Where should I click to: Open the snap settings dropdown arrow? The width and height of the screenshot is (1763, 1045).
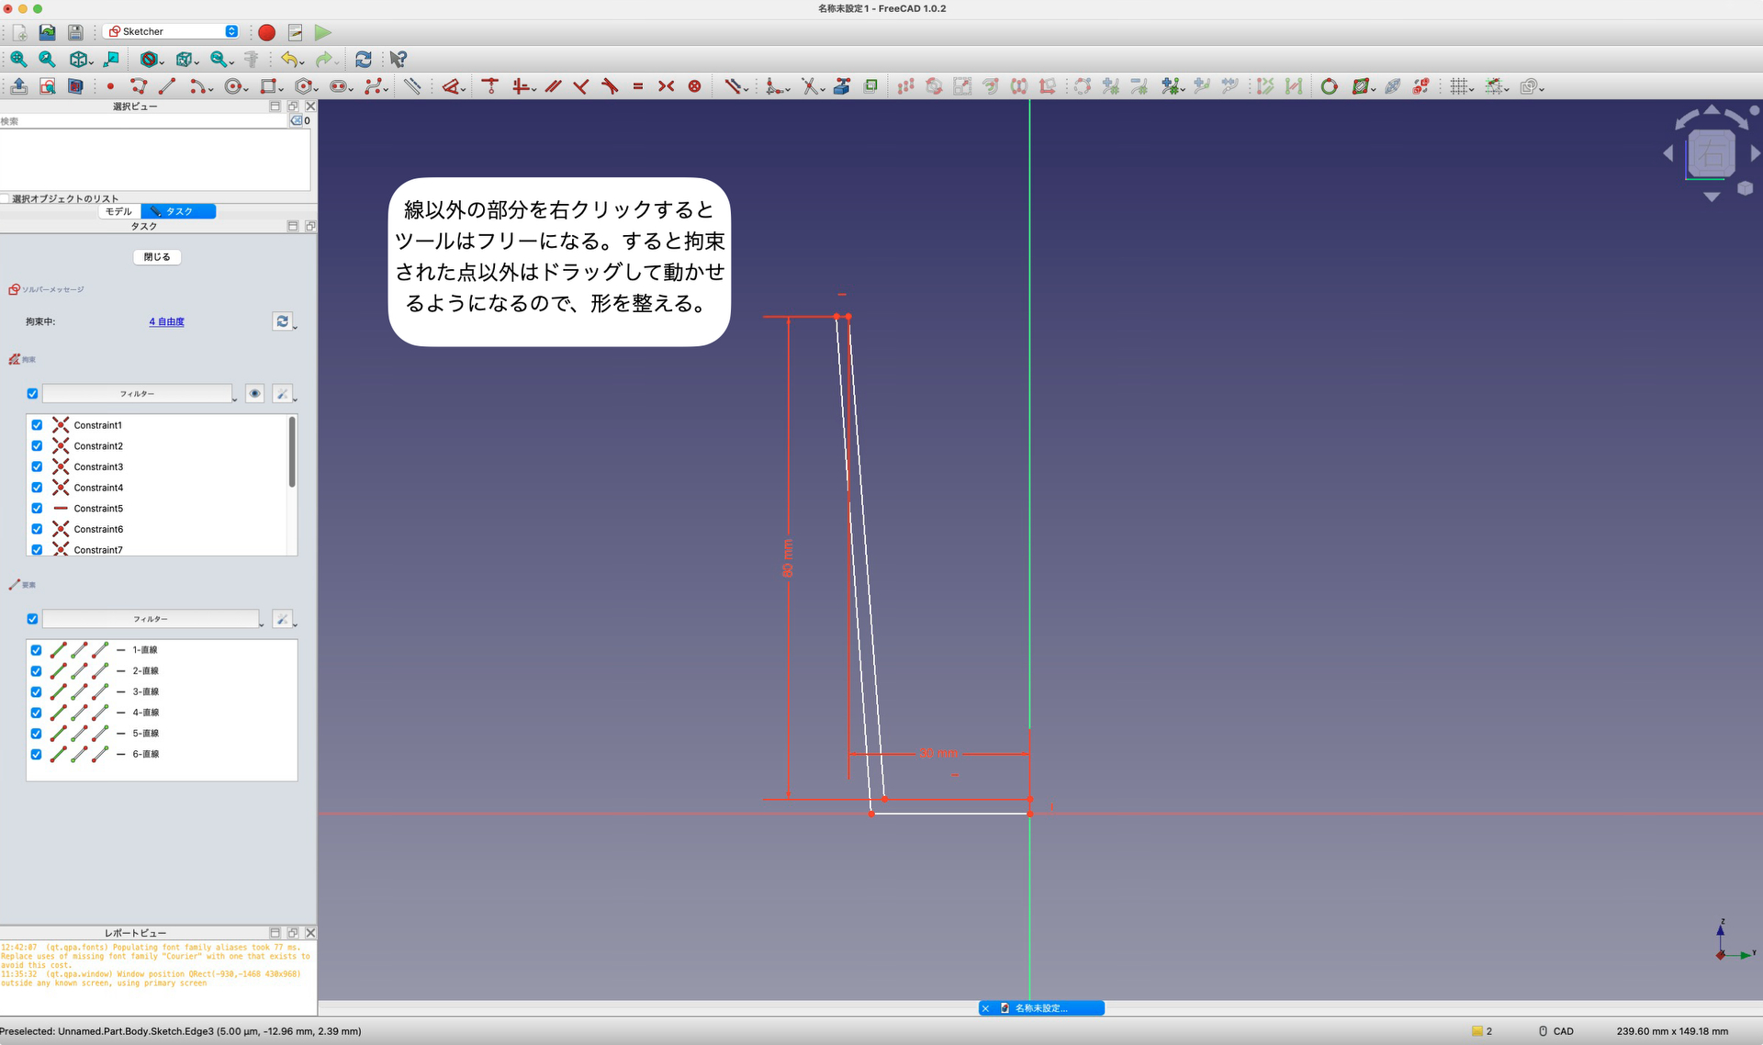click(1507, 89)
